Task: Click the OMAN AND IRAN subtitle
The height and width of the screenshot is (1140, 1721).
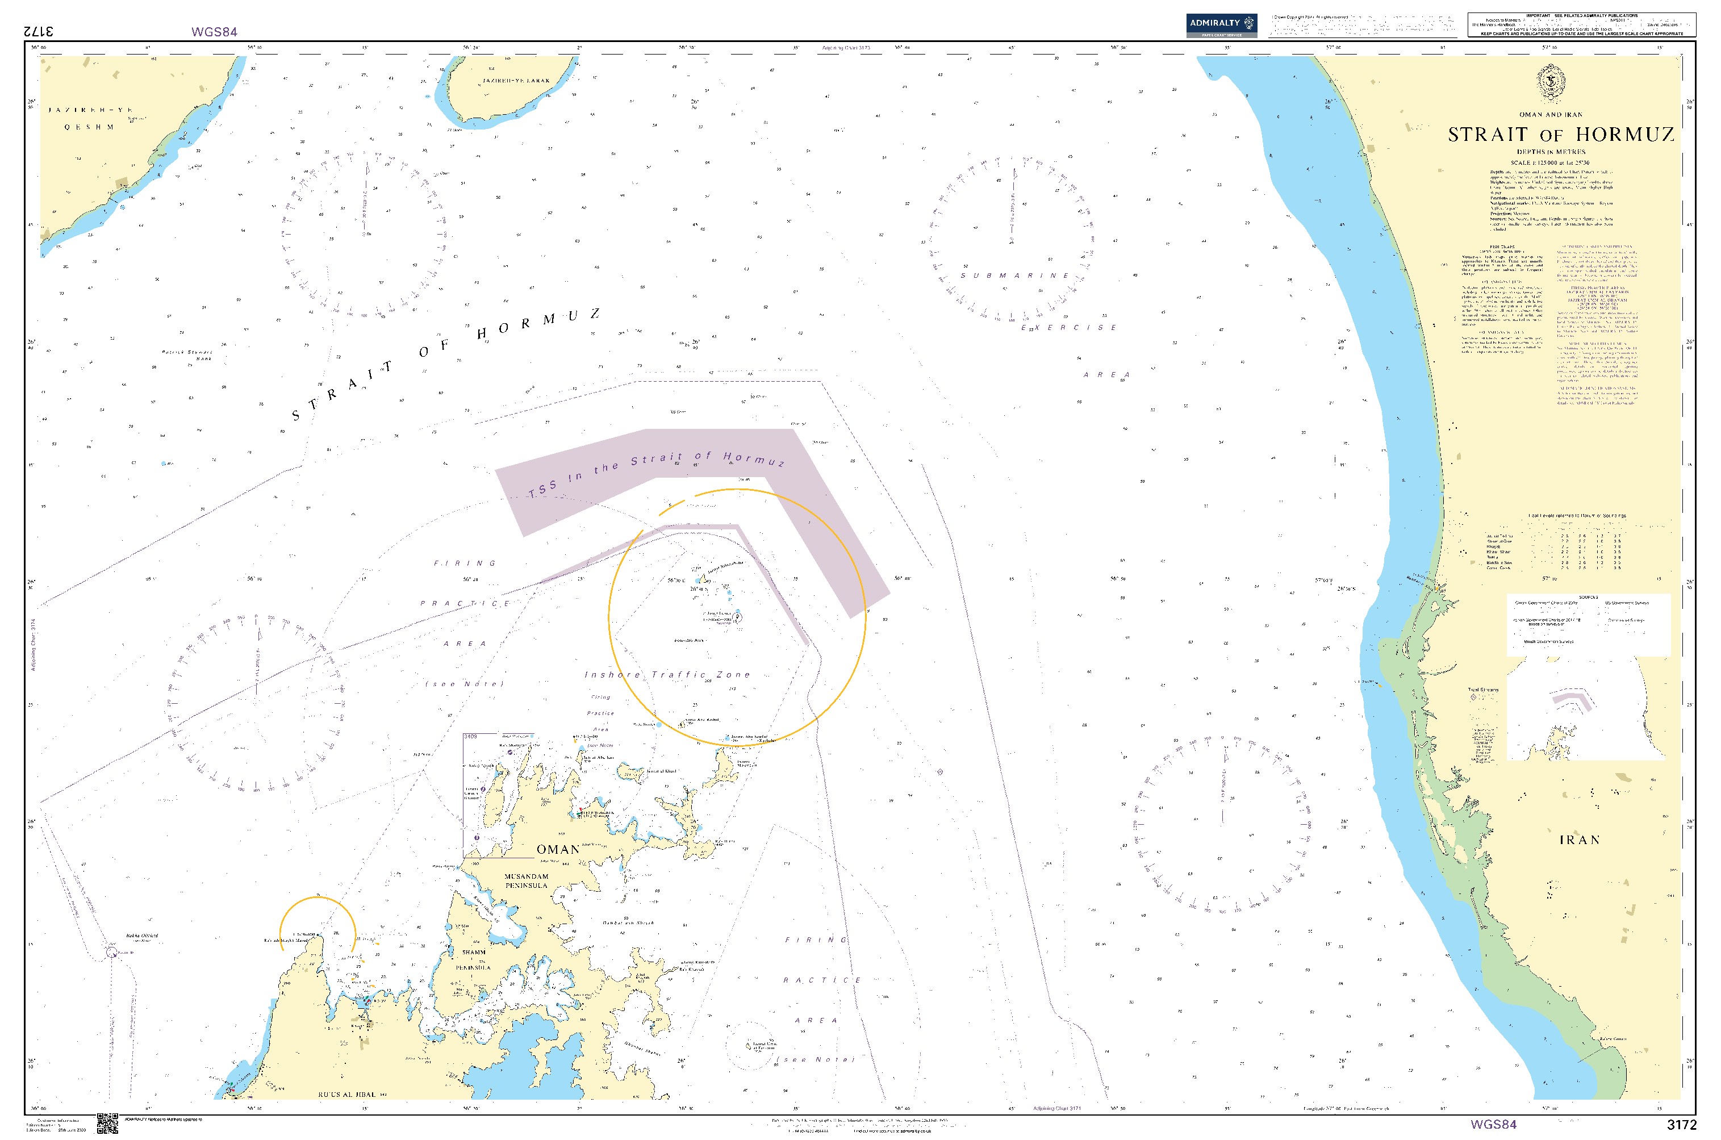Action: [1551, 115]
